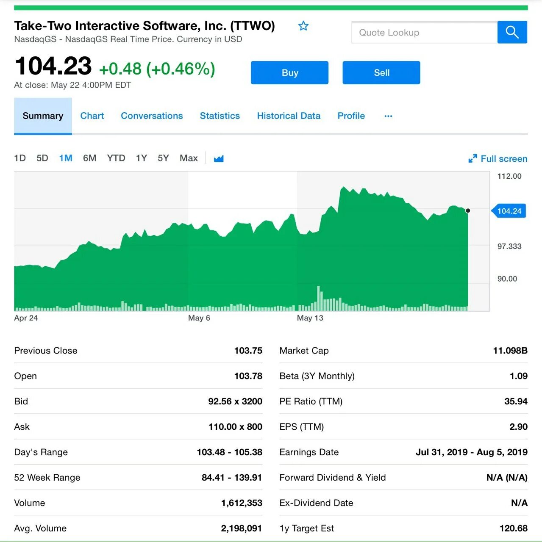Click the blue search magnifier button
Image resolution: width=542 pixels, height=542 pixels.
[512, 32]
